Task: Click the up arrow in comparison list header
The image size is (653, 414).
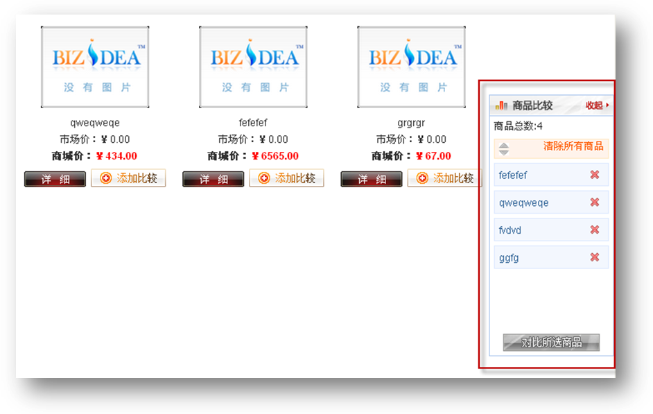Action: (x=504, y=146)
